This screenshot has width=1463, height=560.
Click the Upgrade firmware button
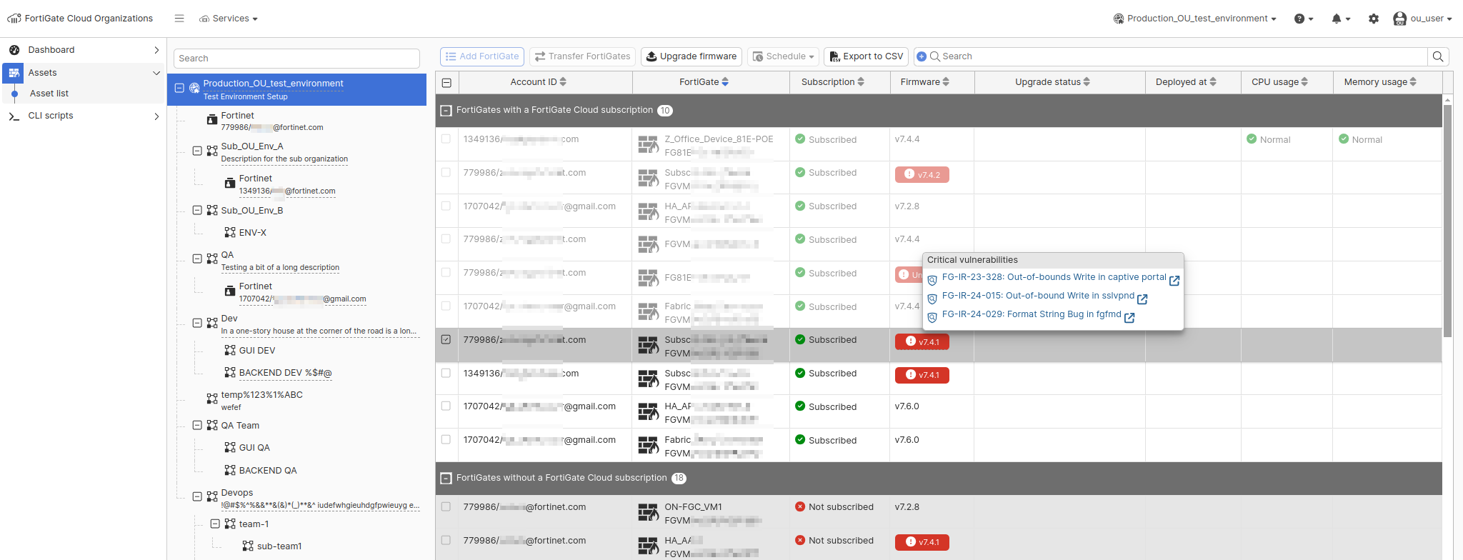click(691, 56)
